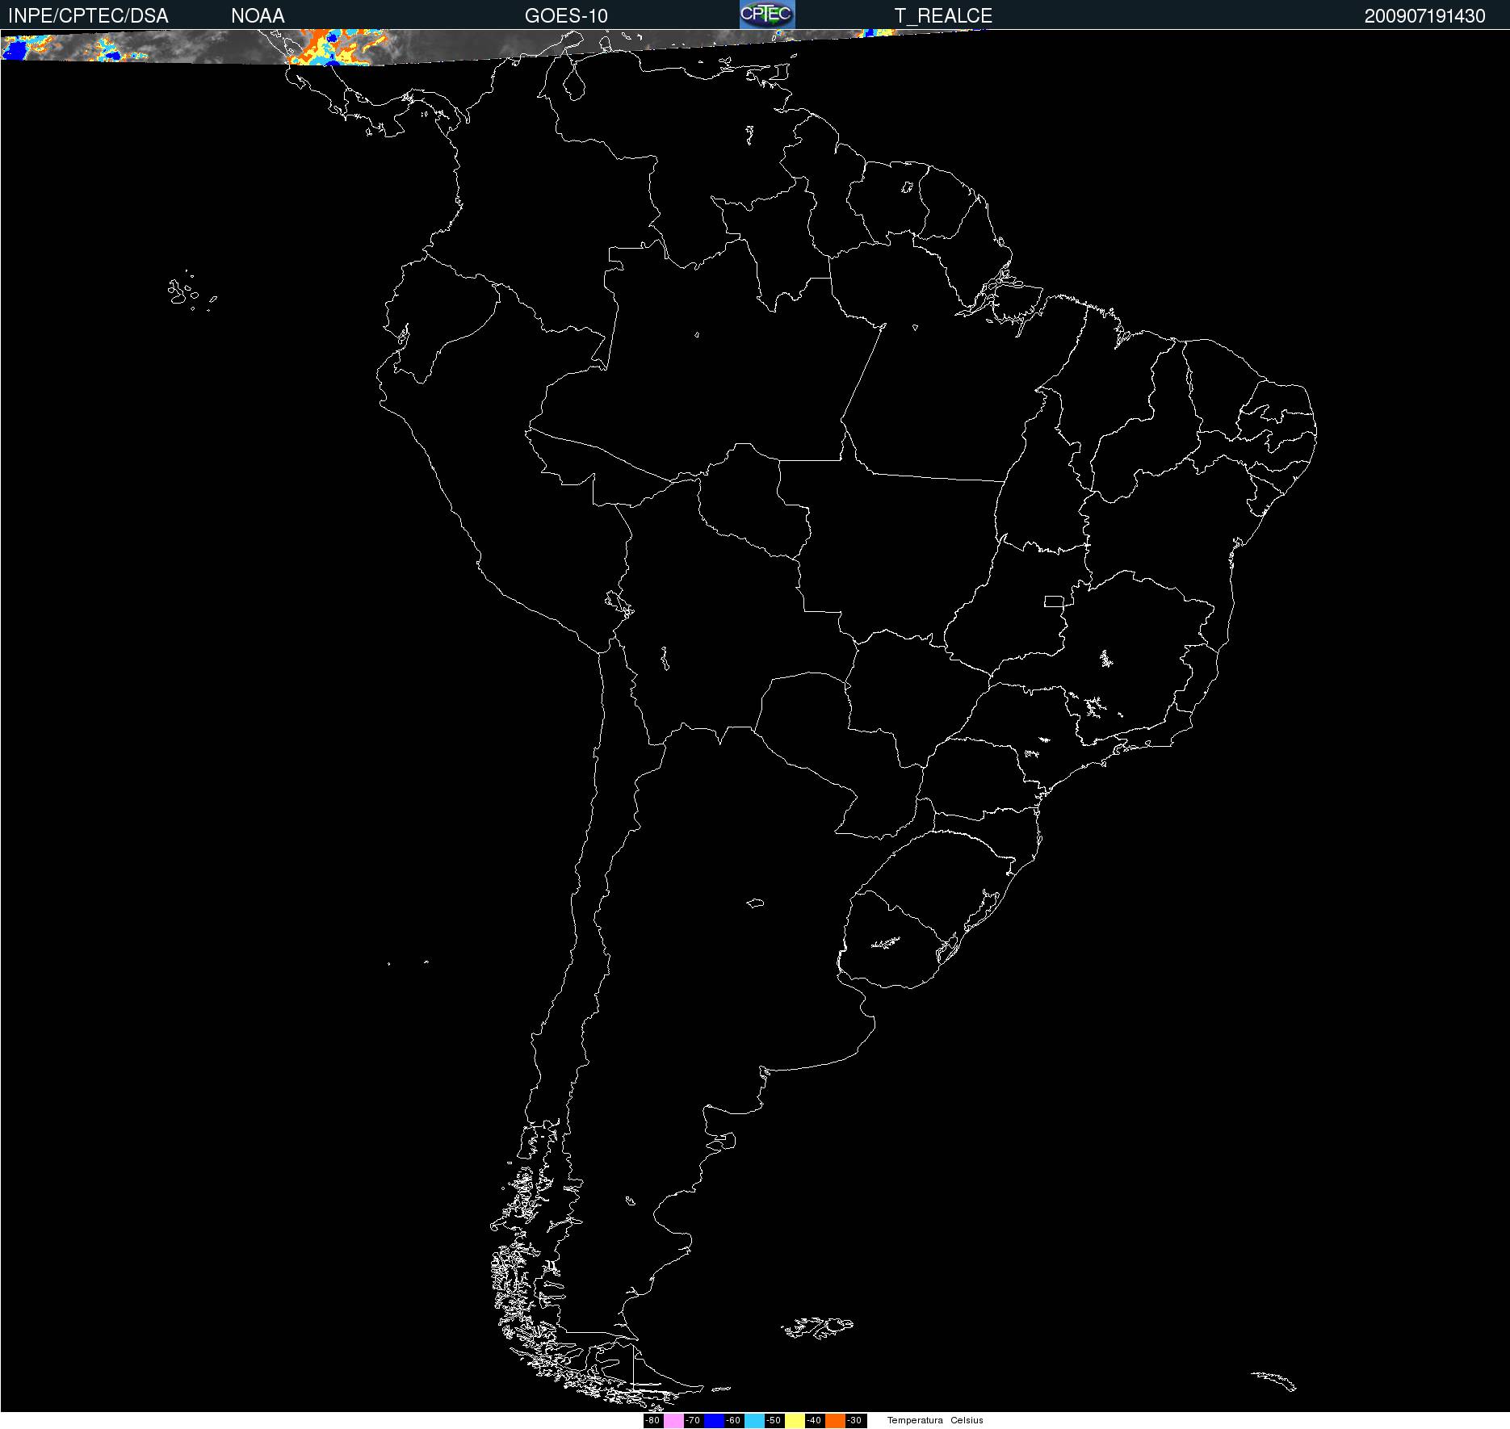Click the Distrito Federal rectangle in Brazil
Viewport: 1510px width, 1429px height.
pyautogui.click(x=1054, y=601)
